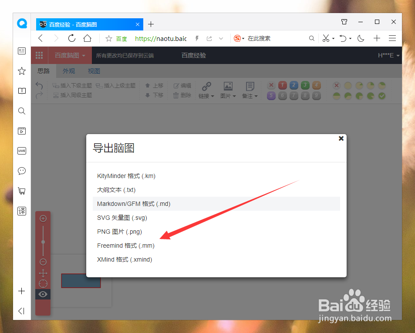
Task: Click 编辑 edit button
Action: click(182, 85)
